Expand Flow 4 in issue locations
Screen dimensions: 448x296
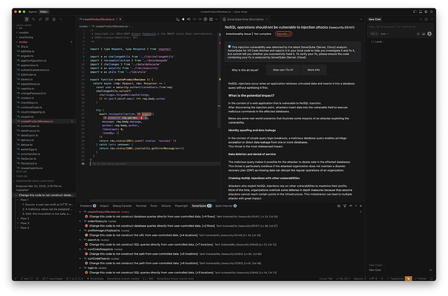click(43, 227)
